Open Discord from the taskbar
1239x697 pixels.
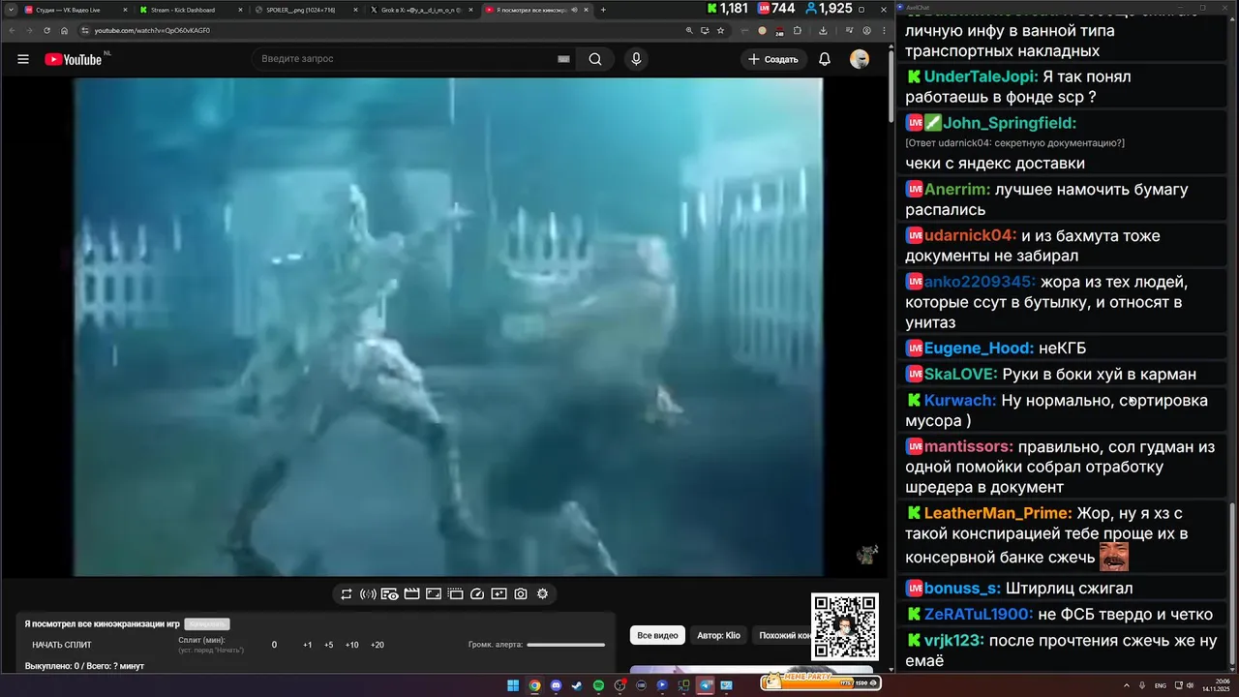556,685
